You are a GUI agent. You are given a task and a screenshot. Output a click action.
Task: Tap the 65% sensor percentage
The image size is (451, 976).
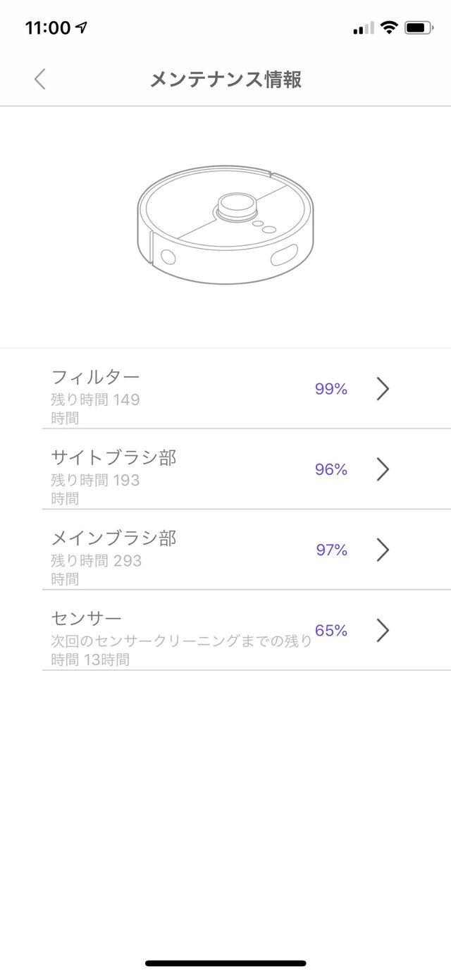[331, 630]
